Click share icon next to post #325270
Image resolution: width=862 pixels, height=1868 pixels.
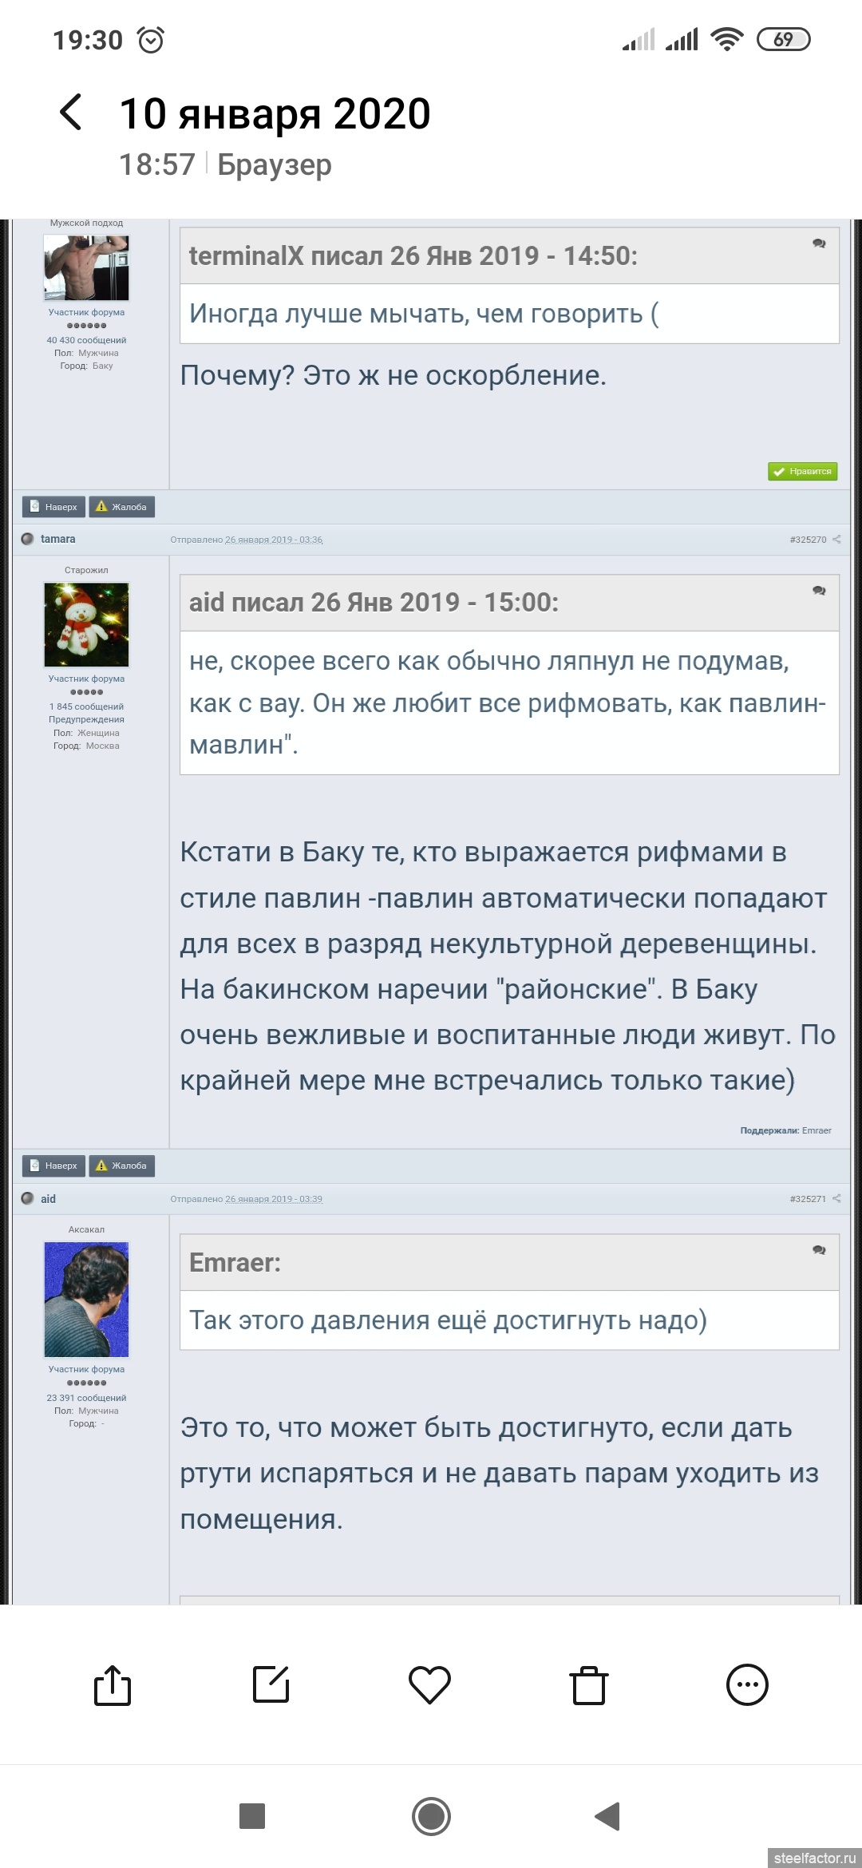pyautogui.click(x=836, y=540)
